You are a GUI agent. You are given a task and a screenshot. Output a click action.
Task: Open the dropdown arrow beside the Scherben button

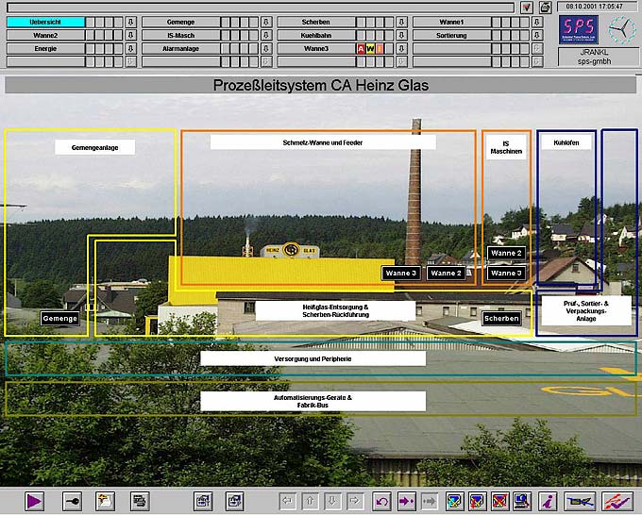[402, 22]
